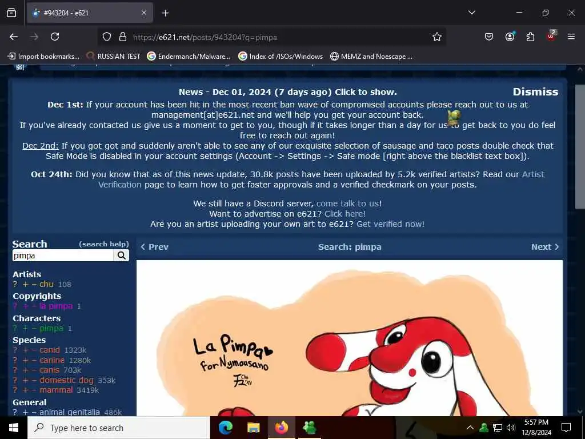Open the advertise 'Click here!' link

[344, 214]
